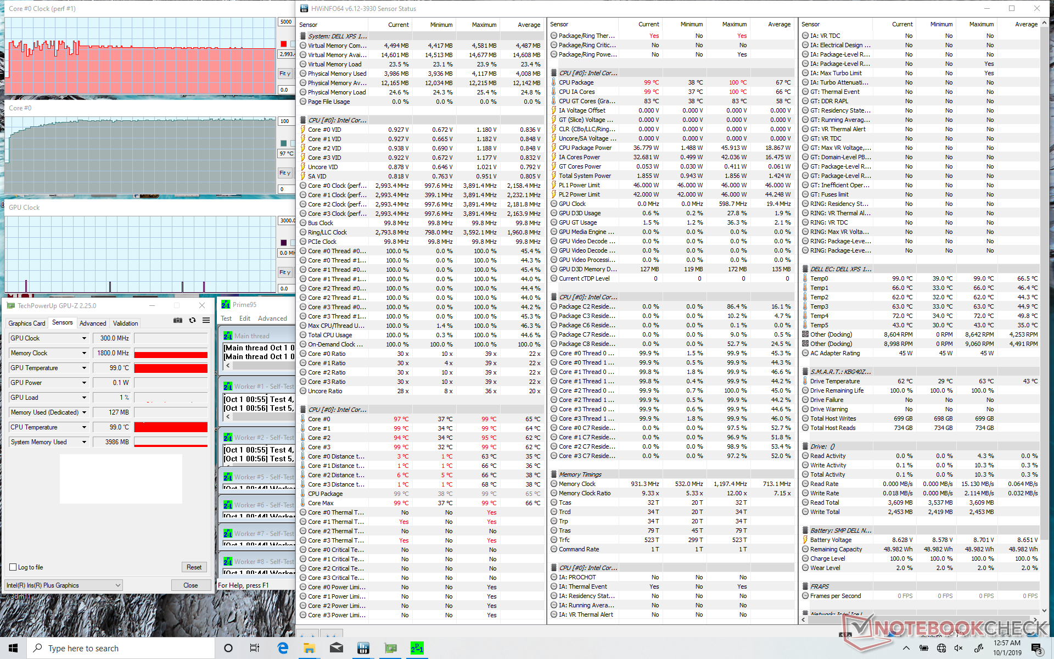Click the GPU-Z Reset button
Image resolution: width=1054 pixels, height=659 pixels.
(194, 567)
